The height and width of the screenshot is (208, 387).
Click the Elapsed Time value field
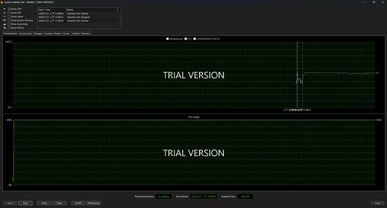click(x=245, y=196)
